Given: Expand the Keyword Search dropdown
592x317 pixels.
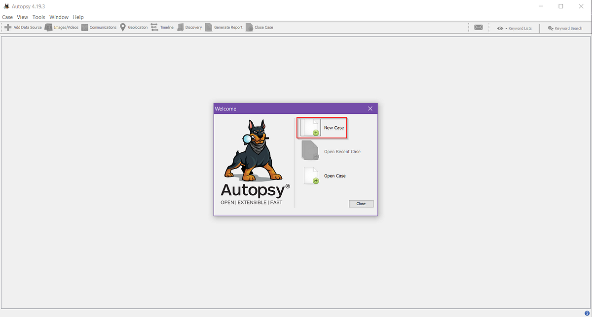Looking at the screenshot, I should pyautogui.click(x=565, y=28).
